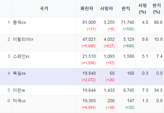Image resolution: width=164 pixels, height=113 pixels.
Task: Click Germany's confirmed count 19,848
Action: click(x=89, y=73)
